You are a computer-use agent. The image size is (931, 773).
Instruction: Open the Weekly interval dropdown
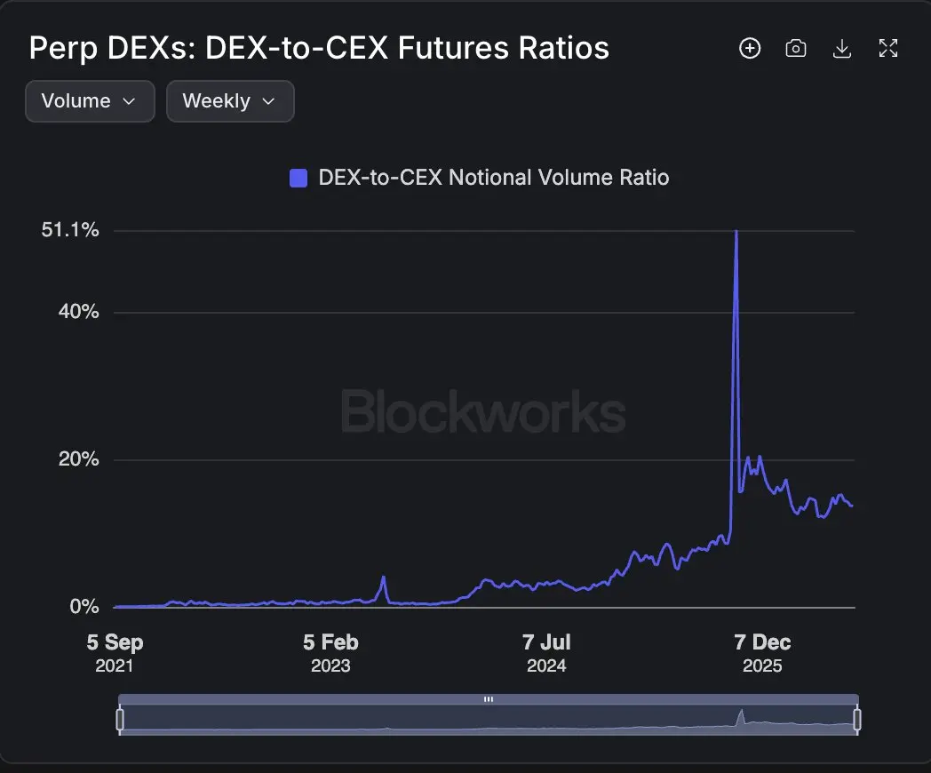[230, 101]
